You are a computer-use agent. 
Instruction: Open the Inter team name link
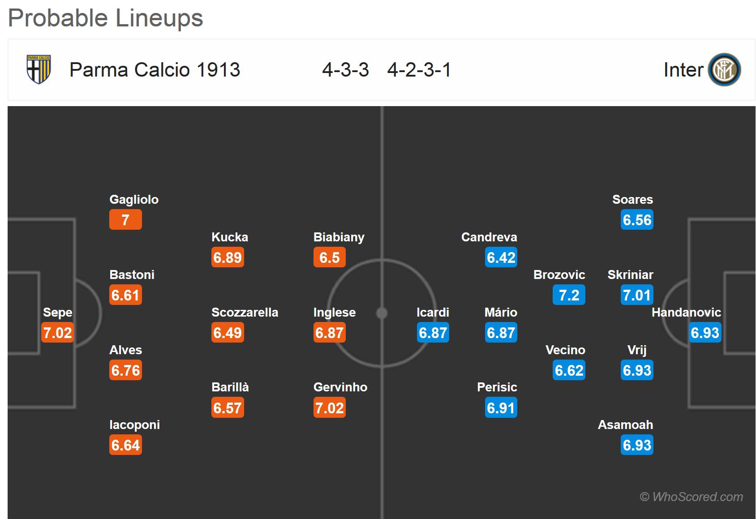pos(683,70)
